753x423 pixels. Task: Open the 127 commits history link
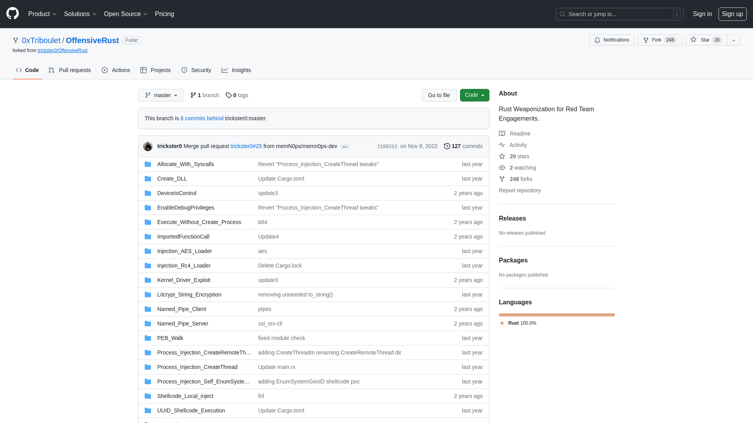click(463, 146)
